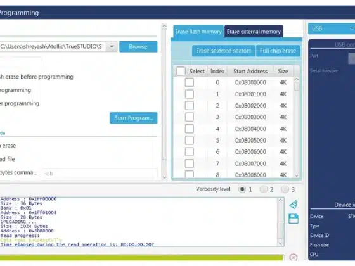Click the Browse button

138,46
